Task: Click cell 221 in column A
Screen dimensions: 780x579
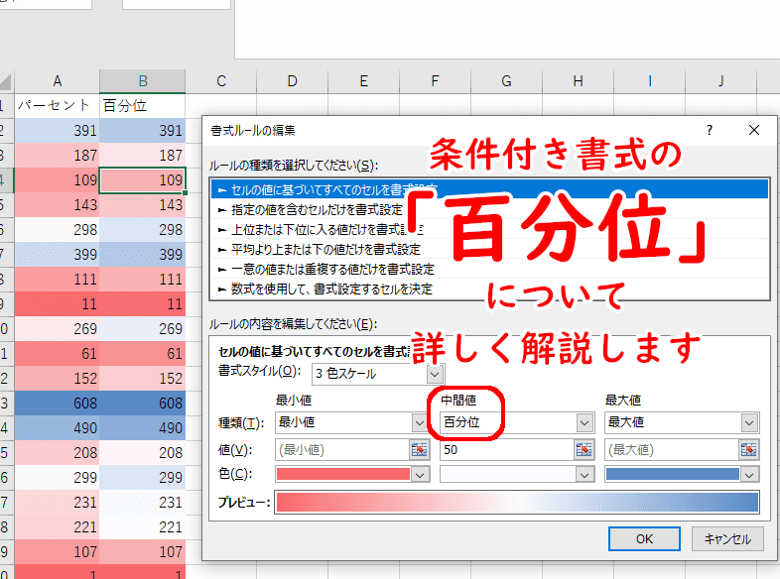Action: (58, 526)
